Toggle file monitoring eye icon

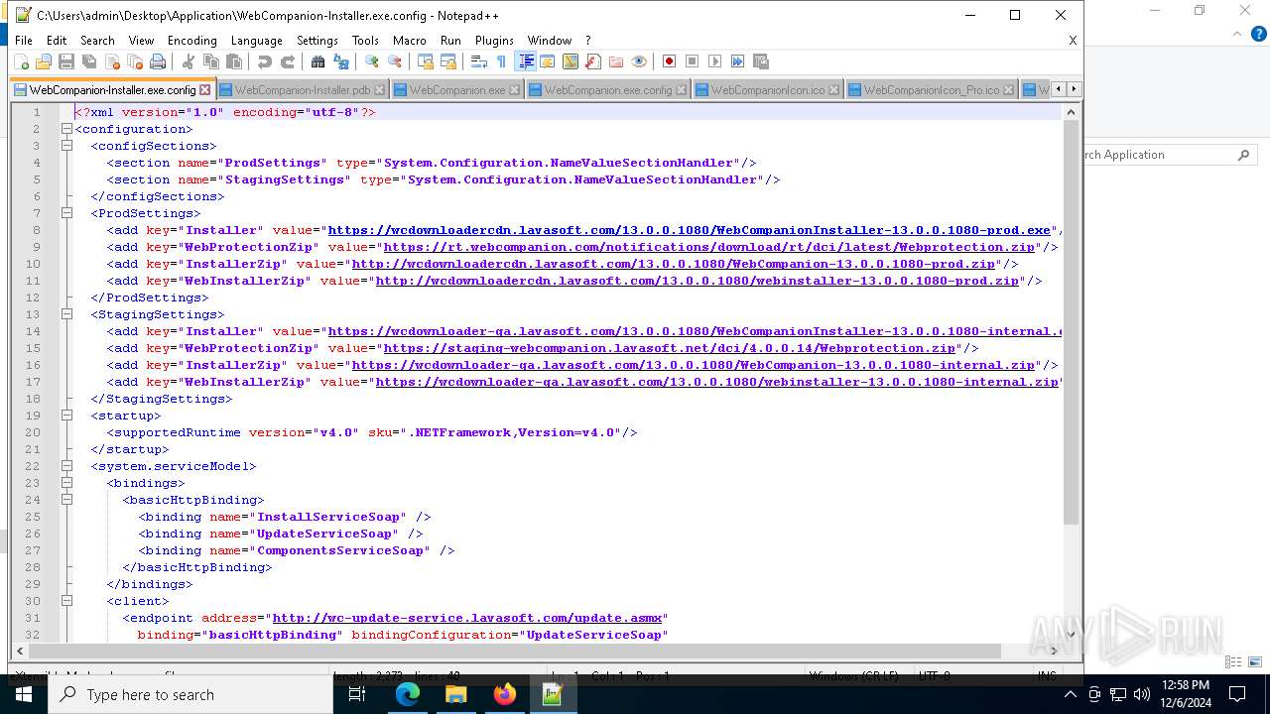coord(639,61)
